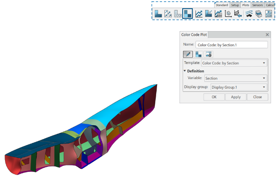
Task: Open the X-Y line chart plot icon
Action: [x=199, y=14]
